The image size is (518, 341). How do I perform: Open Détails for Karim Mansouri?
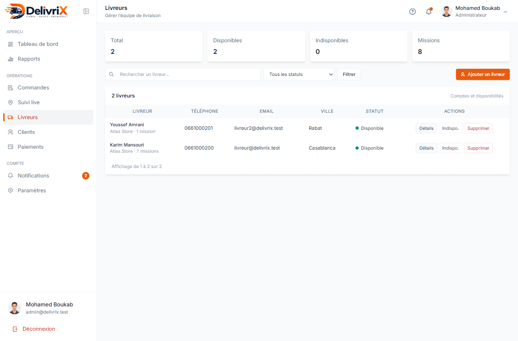pyautogui.click(x=426, y=148)
